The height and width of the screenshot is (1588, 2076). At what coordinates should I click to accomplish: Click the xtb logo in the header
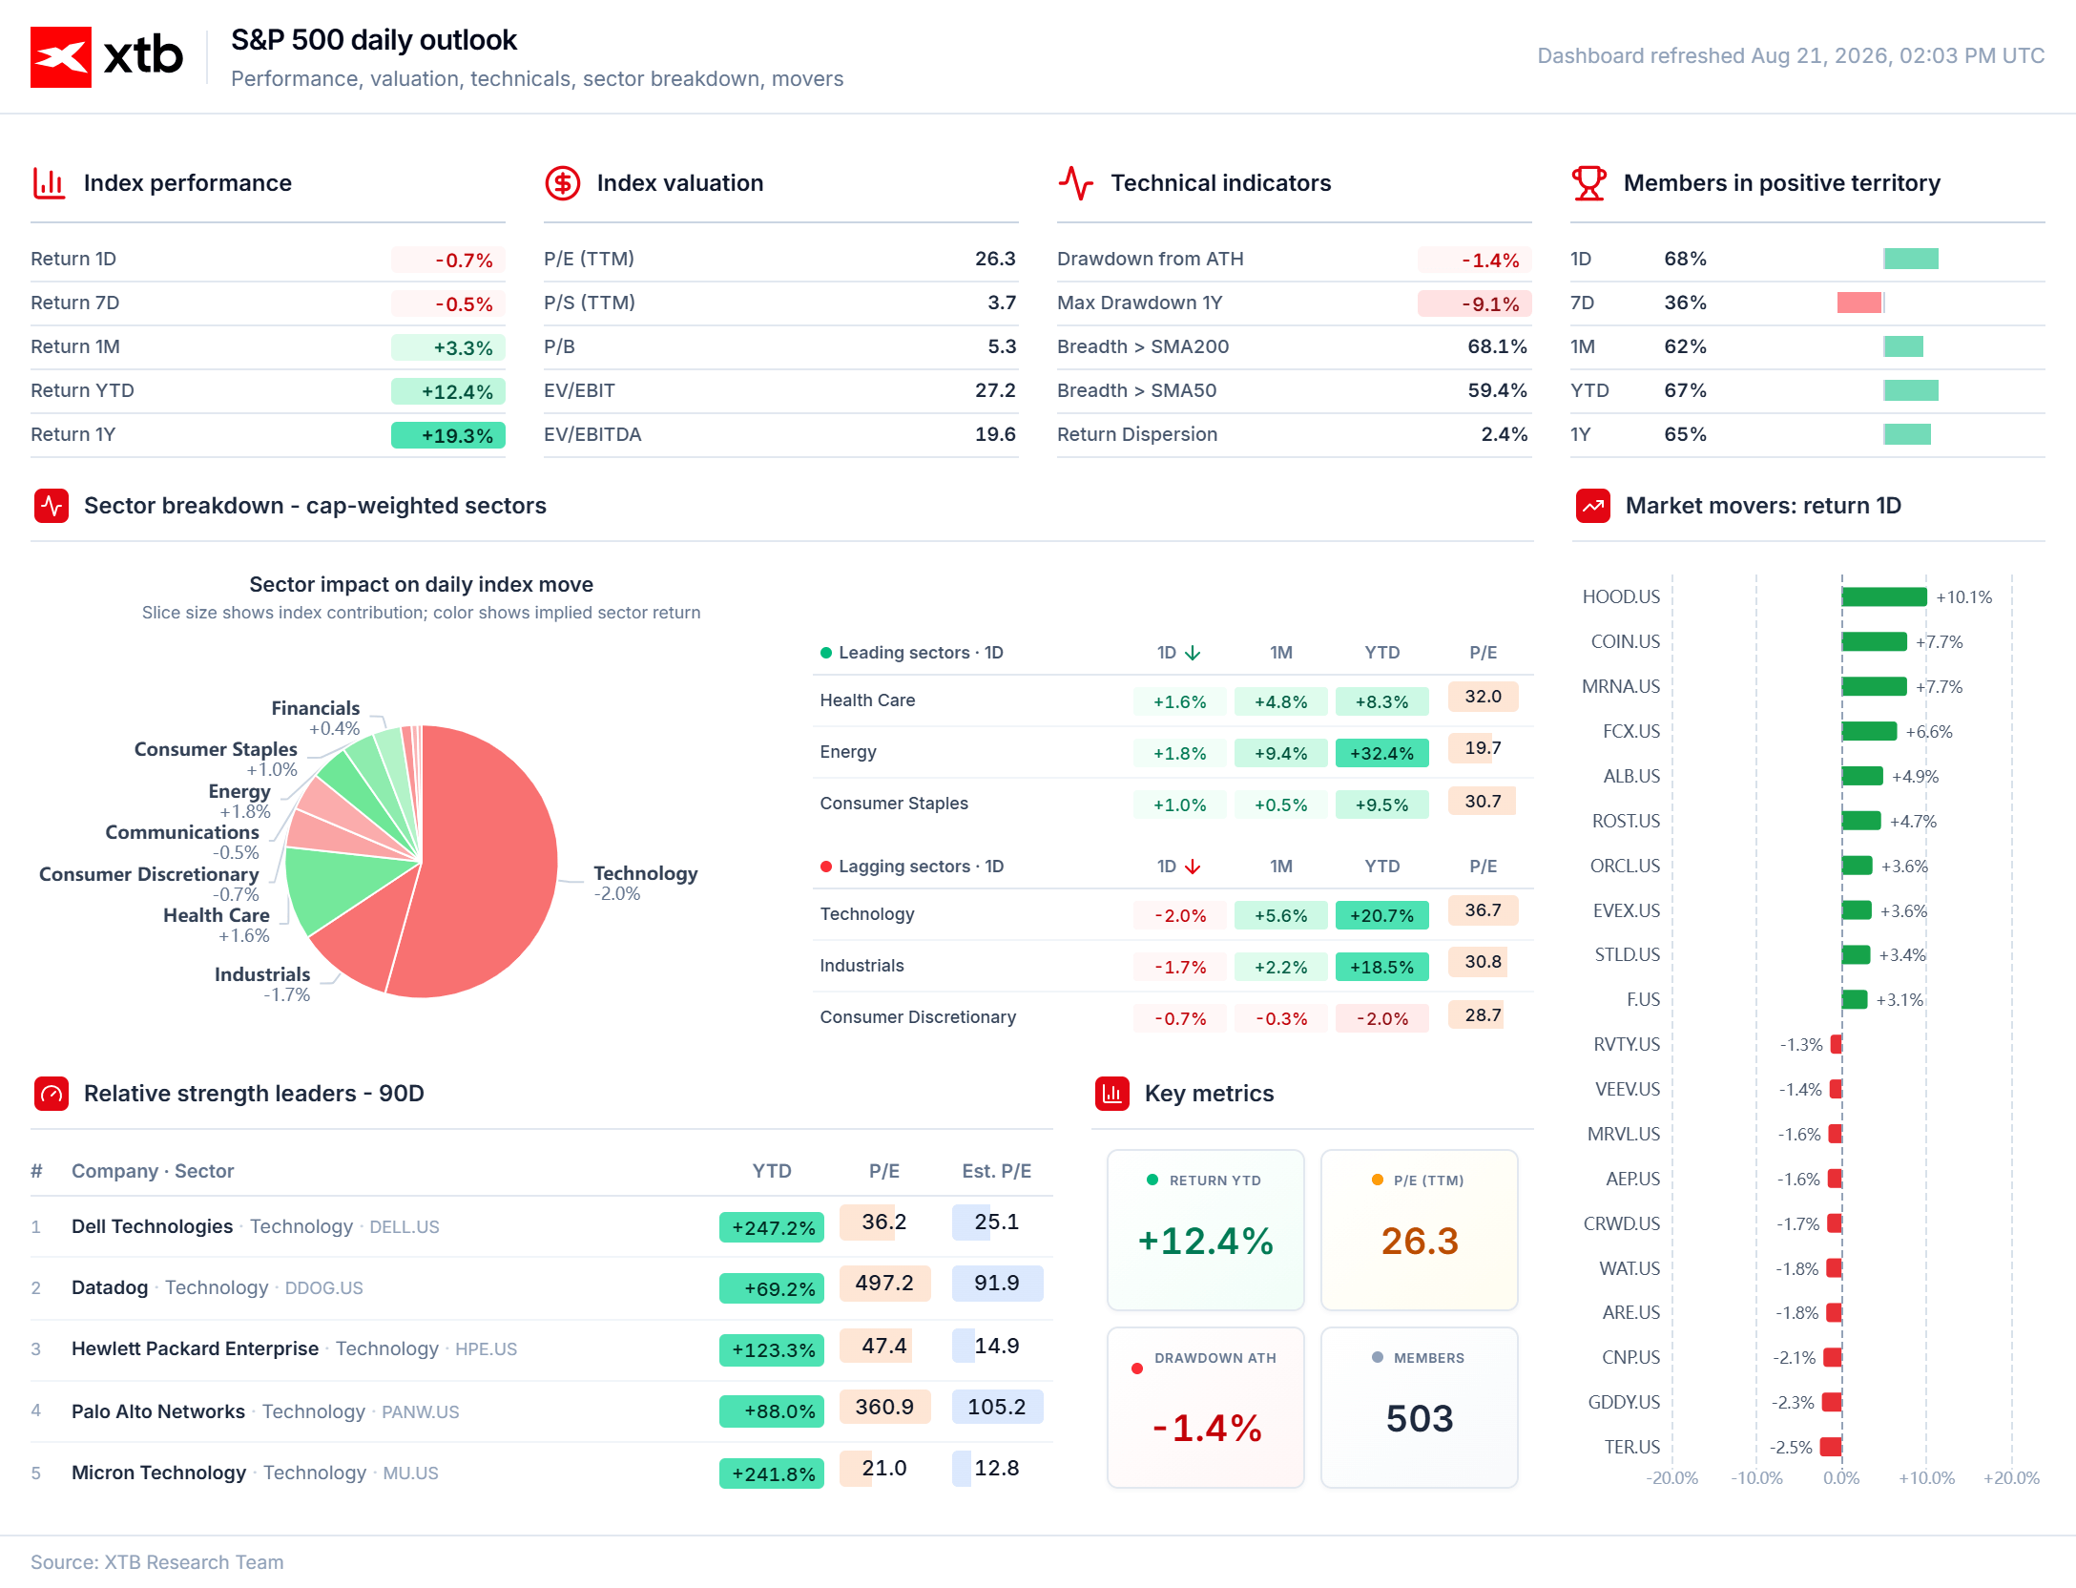(x=107, y=57)
